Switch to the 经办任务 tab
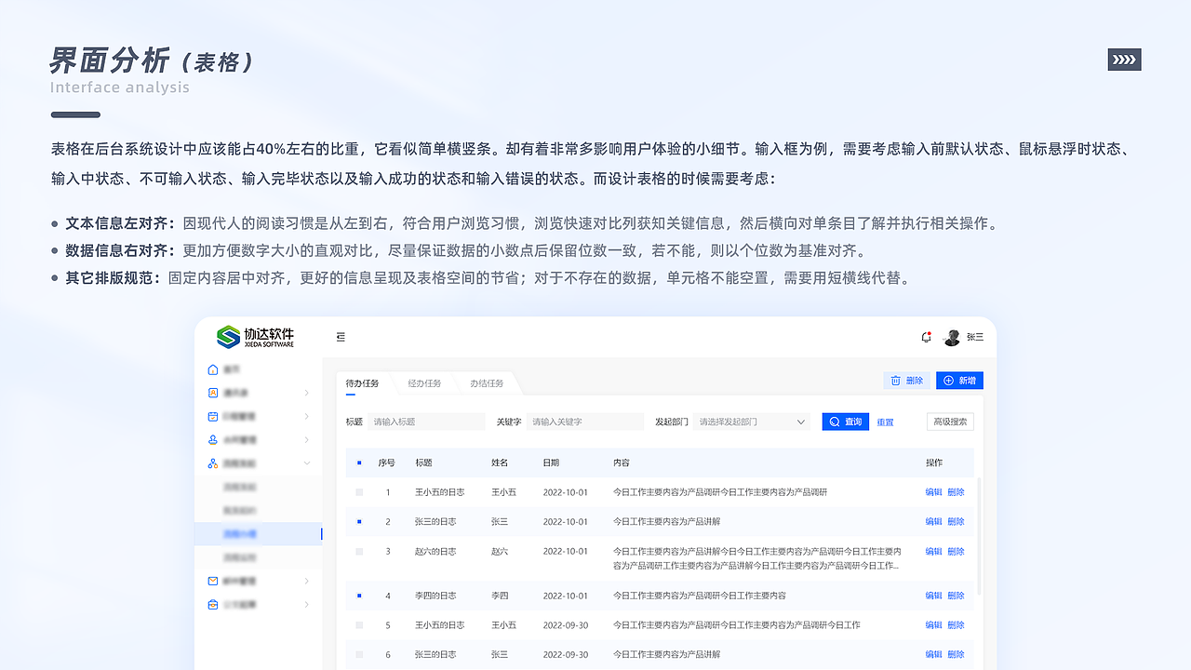 [x=424, y=383]
